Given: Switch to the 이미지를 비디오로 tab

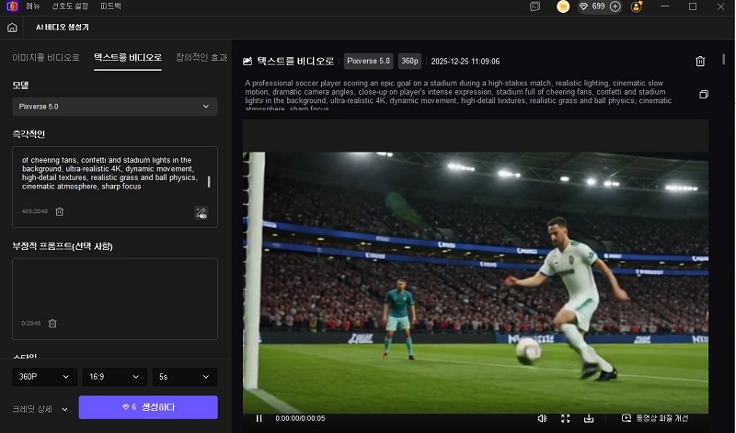Looking at the screenshot, I should click(x=45, y=57).
